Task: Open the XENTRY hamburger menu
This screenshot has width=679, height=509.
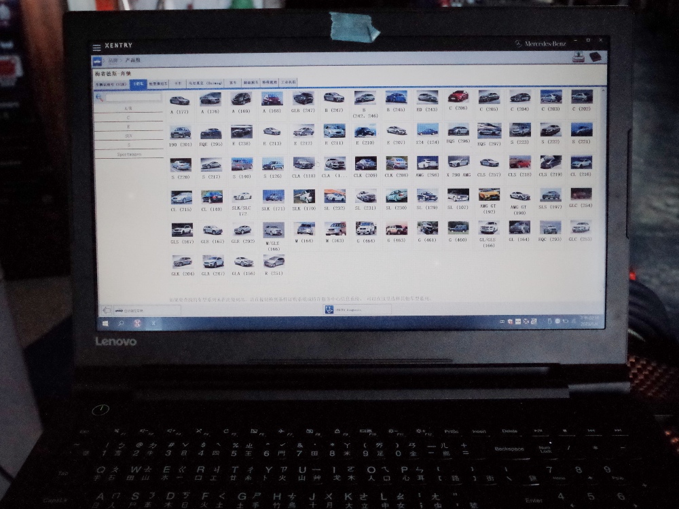Action: tap(96, 48)
